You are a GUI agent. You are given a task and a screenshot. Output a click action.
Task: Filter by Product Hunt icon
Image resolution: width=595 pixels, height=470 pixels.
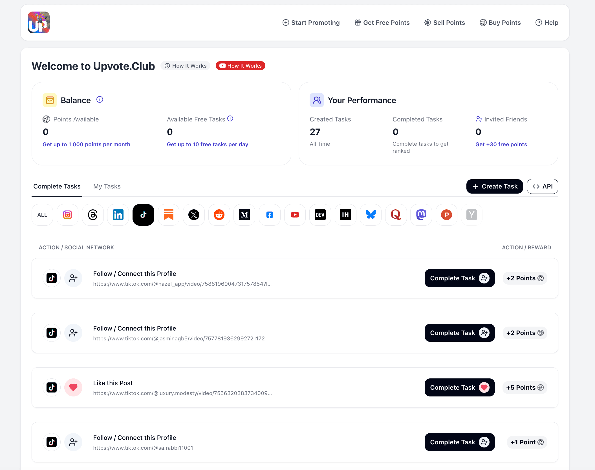pos(446,215)
